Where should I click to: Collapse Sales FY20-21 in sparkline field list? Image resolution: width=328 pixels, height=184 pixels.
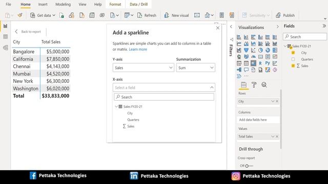(x=116, y=106)
